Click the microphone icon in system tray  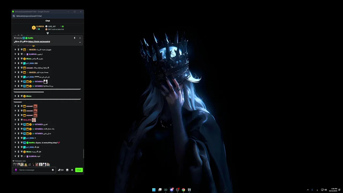coord(312,190)
